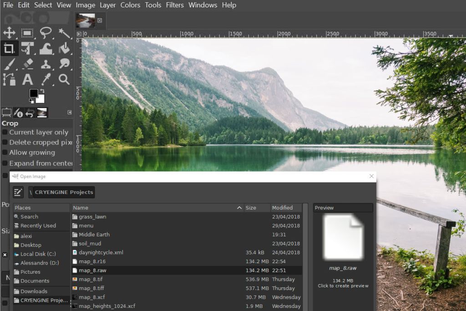Pick the Eraser tool
The width and height of the screenshot is (466, 311).
(27, 64)
